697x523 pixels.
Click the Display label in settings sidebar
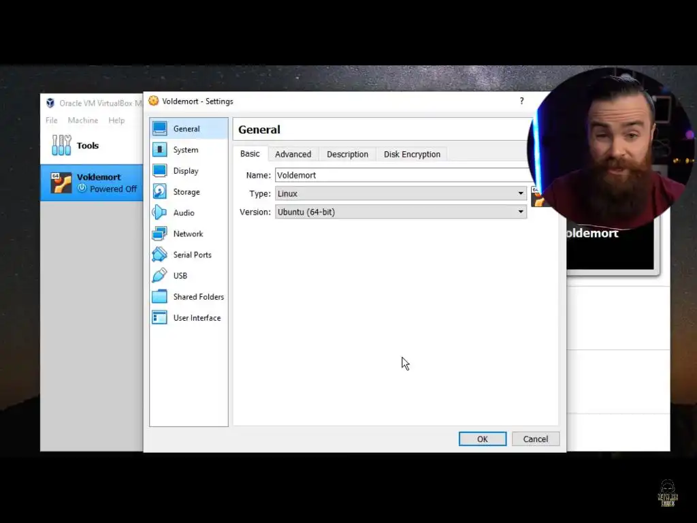point(186,171)
